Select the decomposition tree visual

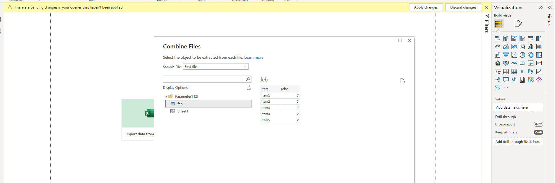click(x=498, y=80)
